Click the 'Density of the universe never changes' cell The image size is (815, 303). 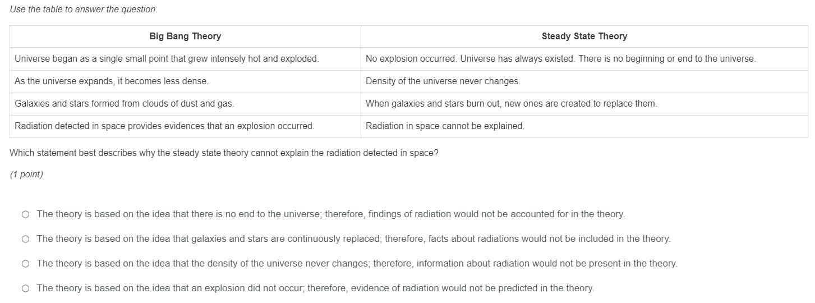click(x=443, y=81)
